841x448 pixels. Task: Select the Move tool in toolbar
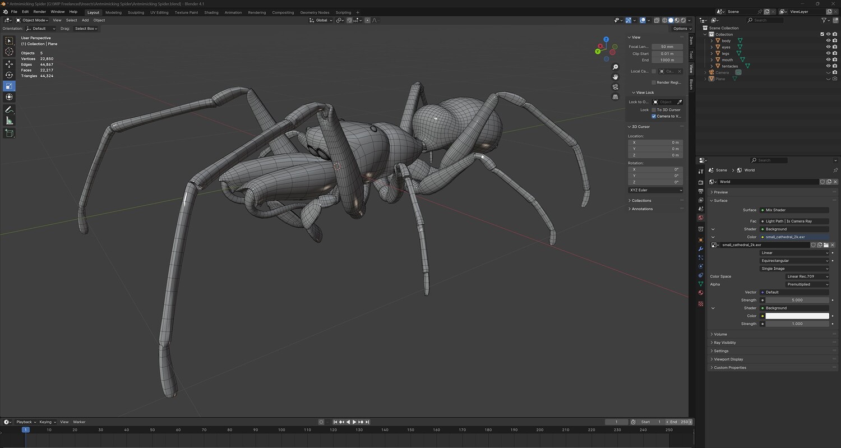(x=9, y=64)
